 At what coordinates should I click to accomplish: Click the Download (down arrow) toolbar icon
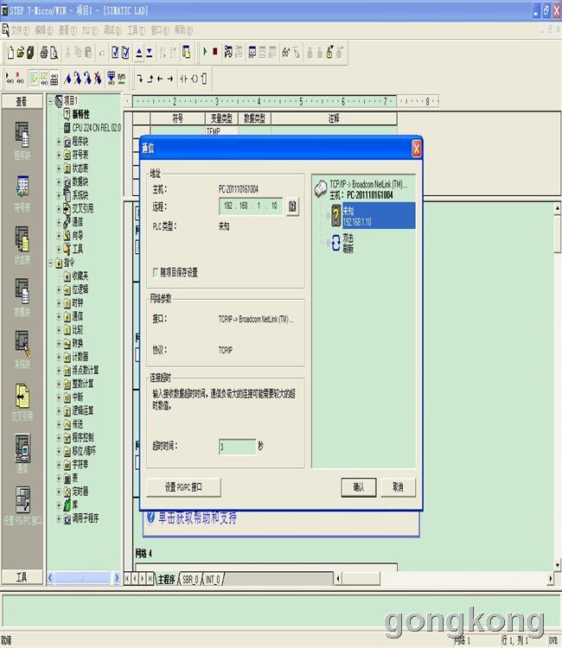click(x=150, y=53)
